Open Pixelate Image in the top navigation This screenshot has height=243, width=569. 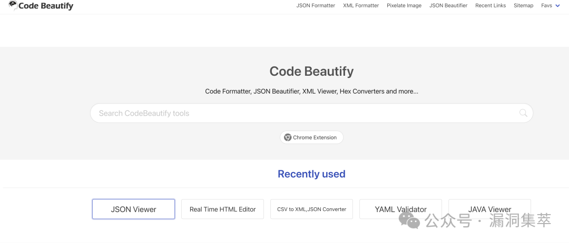(404, 5)
